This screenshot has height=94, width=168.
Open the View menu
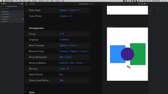click(x=47, y=1)
